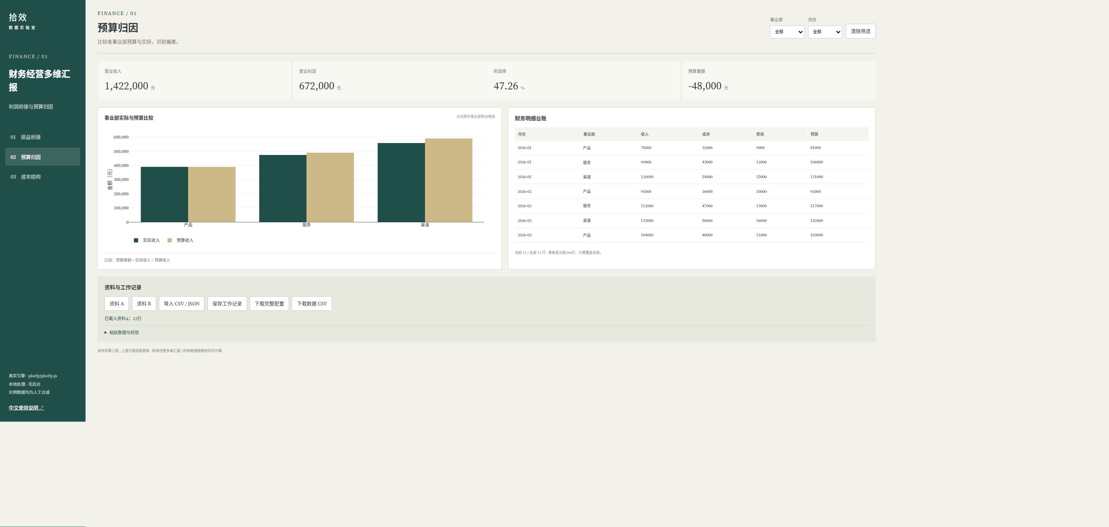Expand the 粘贴数据与校验 section
This screenshot has height=527, width=1109.
point(122,332)
